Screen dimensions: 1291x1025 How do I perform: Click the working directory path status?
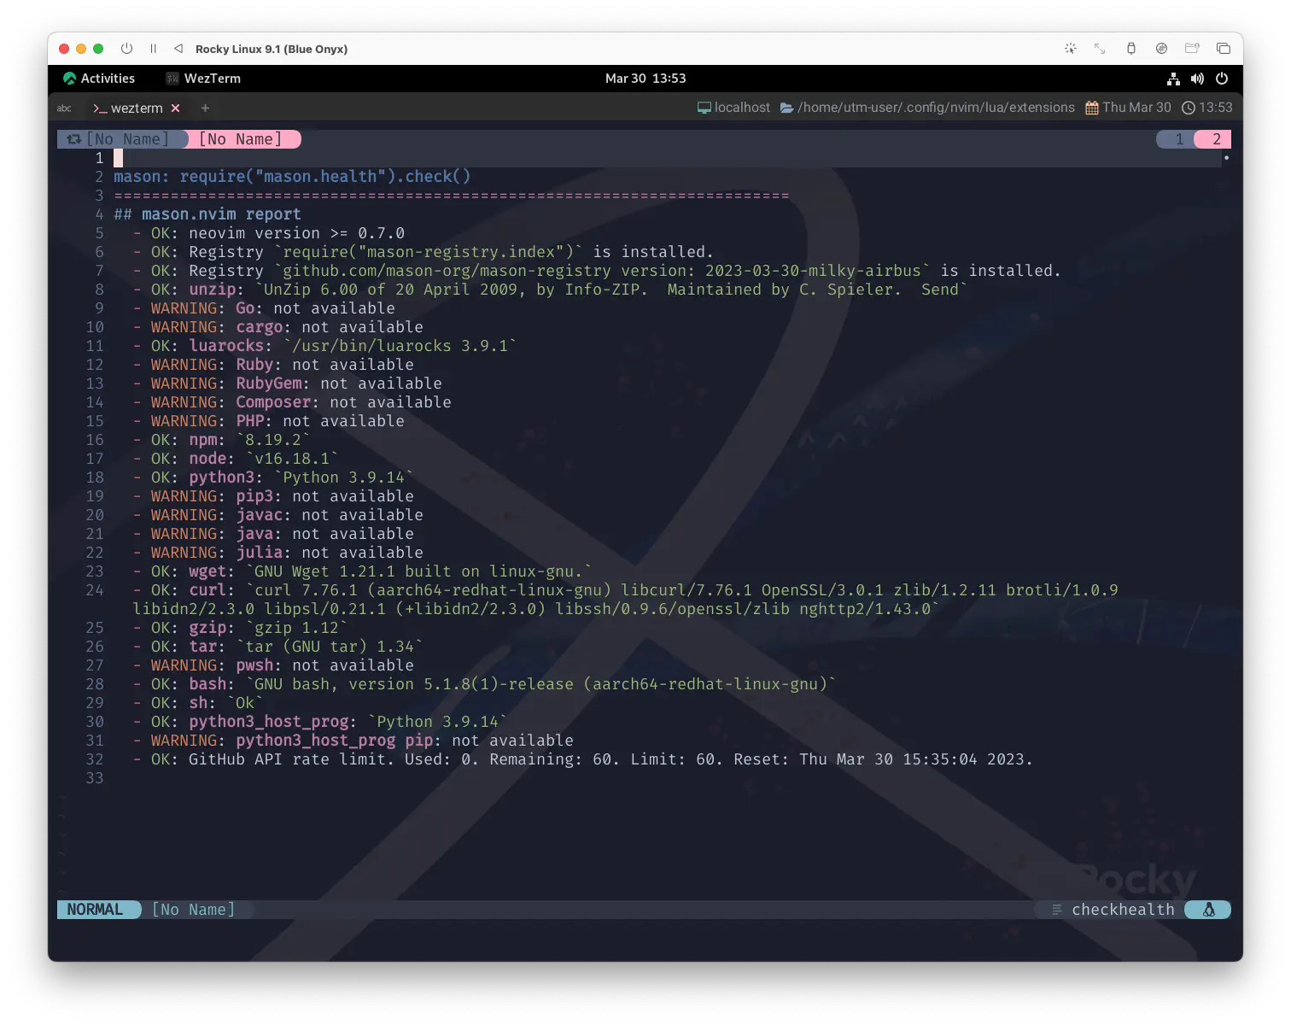click(936, 108)
